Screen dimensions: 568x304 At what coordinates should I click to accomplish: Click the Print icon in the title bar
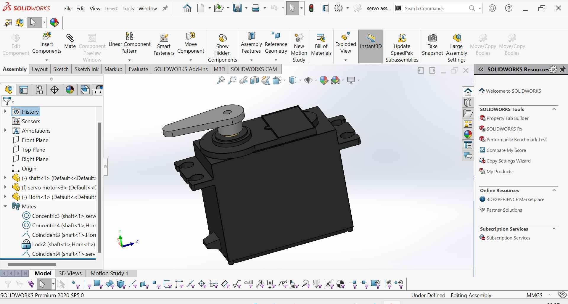tap(256, 8)
